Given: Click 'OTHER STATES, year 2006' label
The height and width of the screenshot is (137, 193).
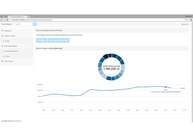Looking at the screenshot, I should pyautogui.click(x=111, y=66).
